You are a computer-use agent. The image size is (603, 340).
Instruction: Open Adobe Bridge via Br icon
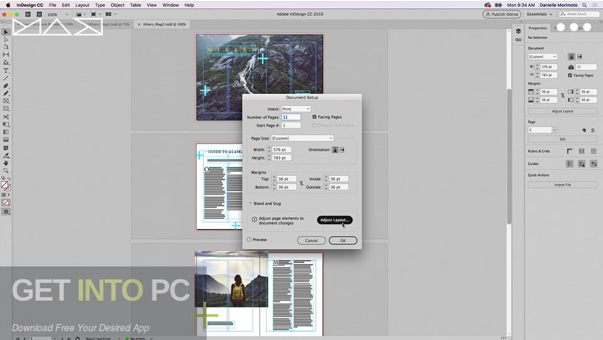(28, 14)
